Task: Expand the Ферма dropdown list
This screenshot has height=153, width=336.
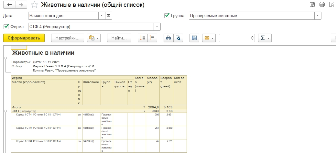Action: pyautogui.click(x=157, y=26)
